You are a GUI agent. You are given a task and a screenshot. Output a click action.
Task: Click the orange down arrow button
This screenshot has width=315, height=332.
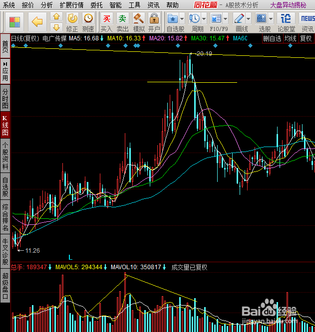click(x=56, y=27)
